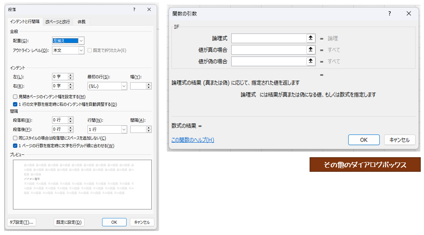The image size is (424, 235).
Task: Open the 行間 line spacing dropdown
Action: 124,129
